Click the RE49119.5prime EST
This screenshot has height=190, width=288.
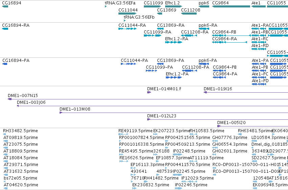click(x=124, y=134)
